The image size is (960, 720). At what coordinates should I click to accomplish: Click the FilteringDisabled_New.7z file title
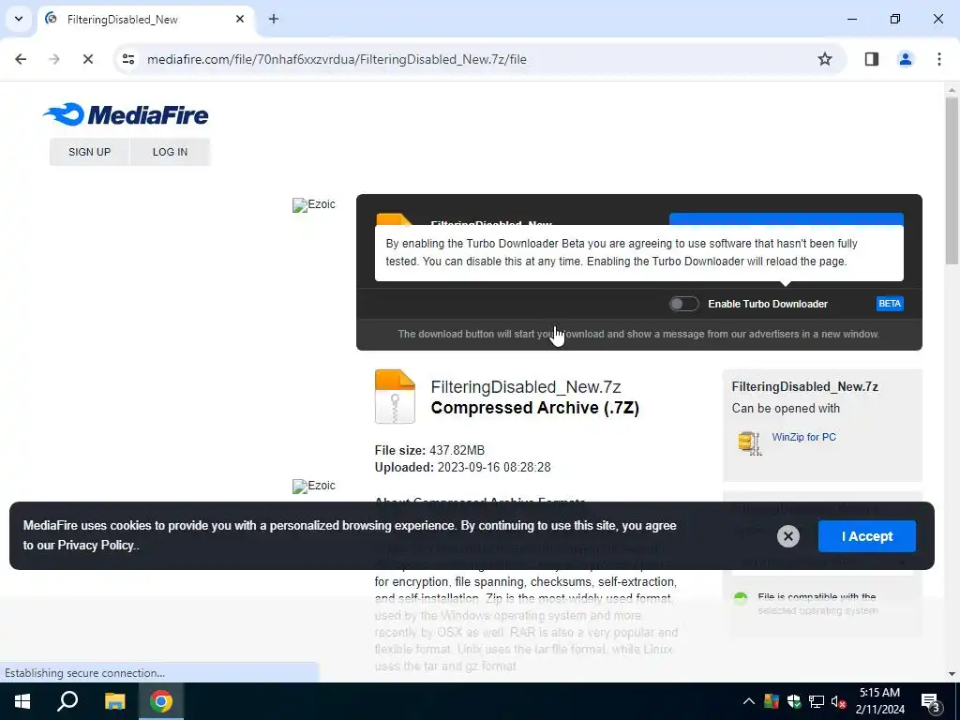click(526, 387)
